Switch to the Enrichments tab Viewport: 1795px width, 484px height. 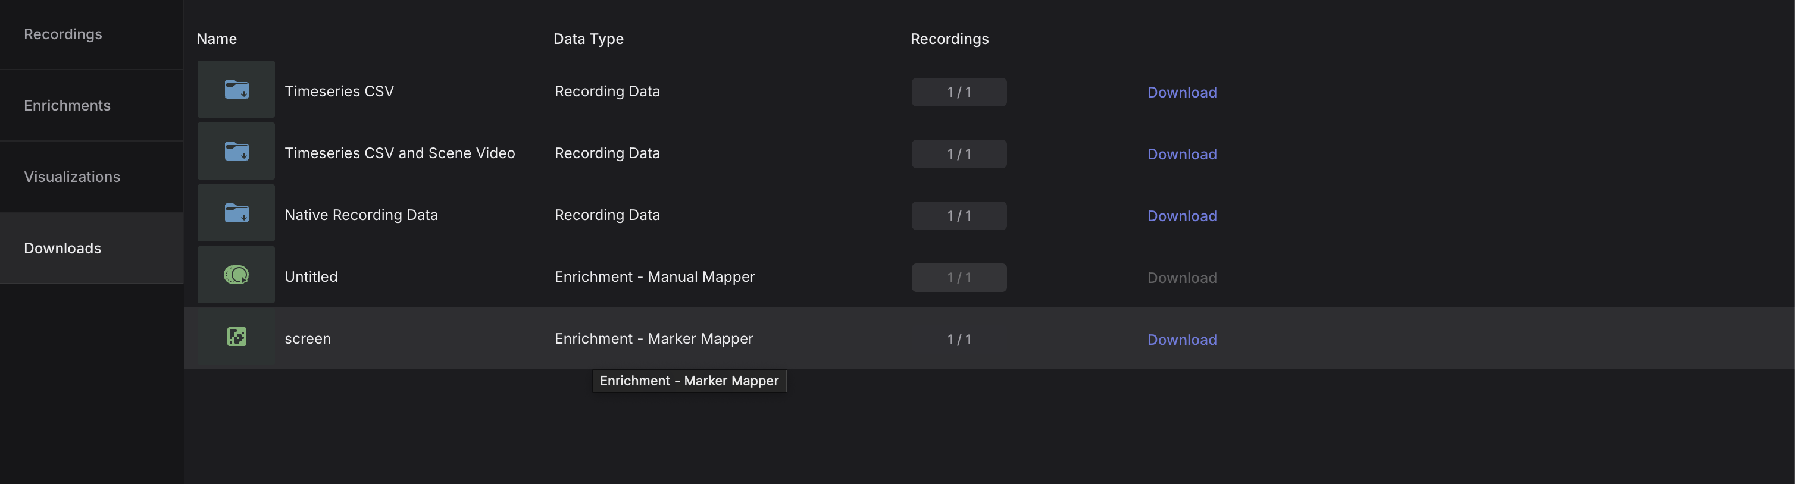click(x=67, y=105)
